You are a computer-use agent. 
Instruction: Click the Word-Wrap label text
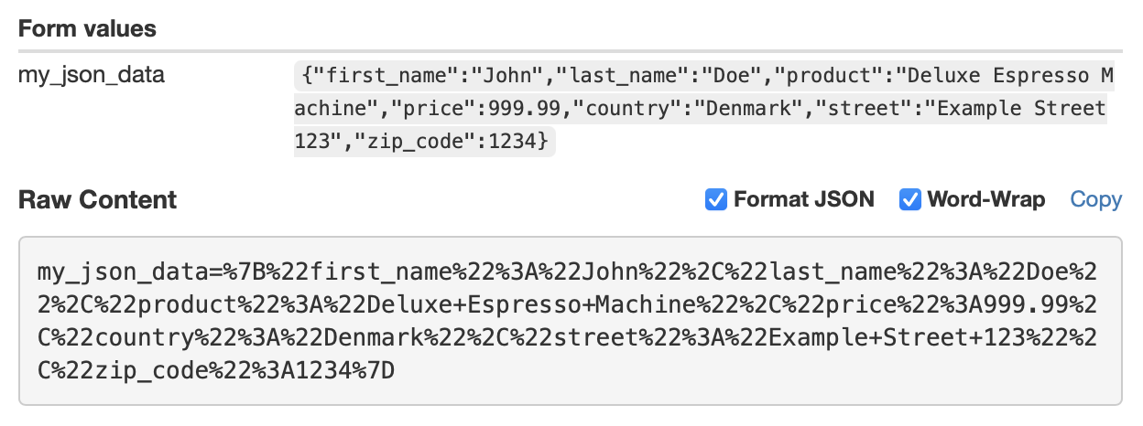(x=986, y=199)
